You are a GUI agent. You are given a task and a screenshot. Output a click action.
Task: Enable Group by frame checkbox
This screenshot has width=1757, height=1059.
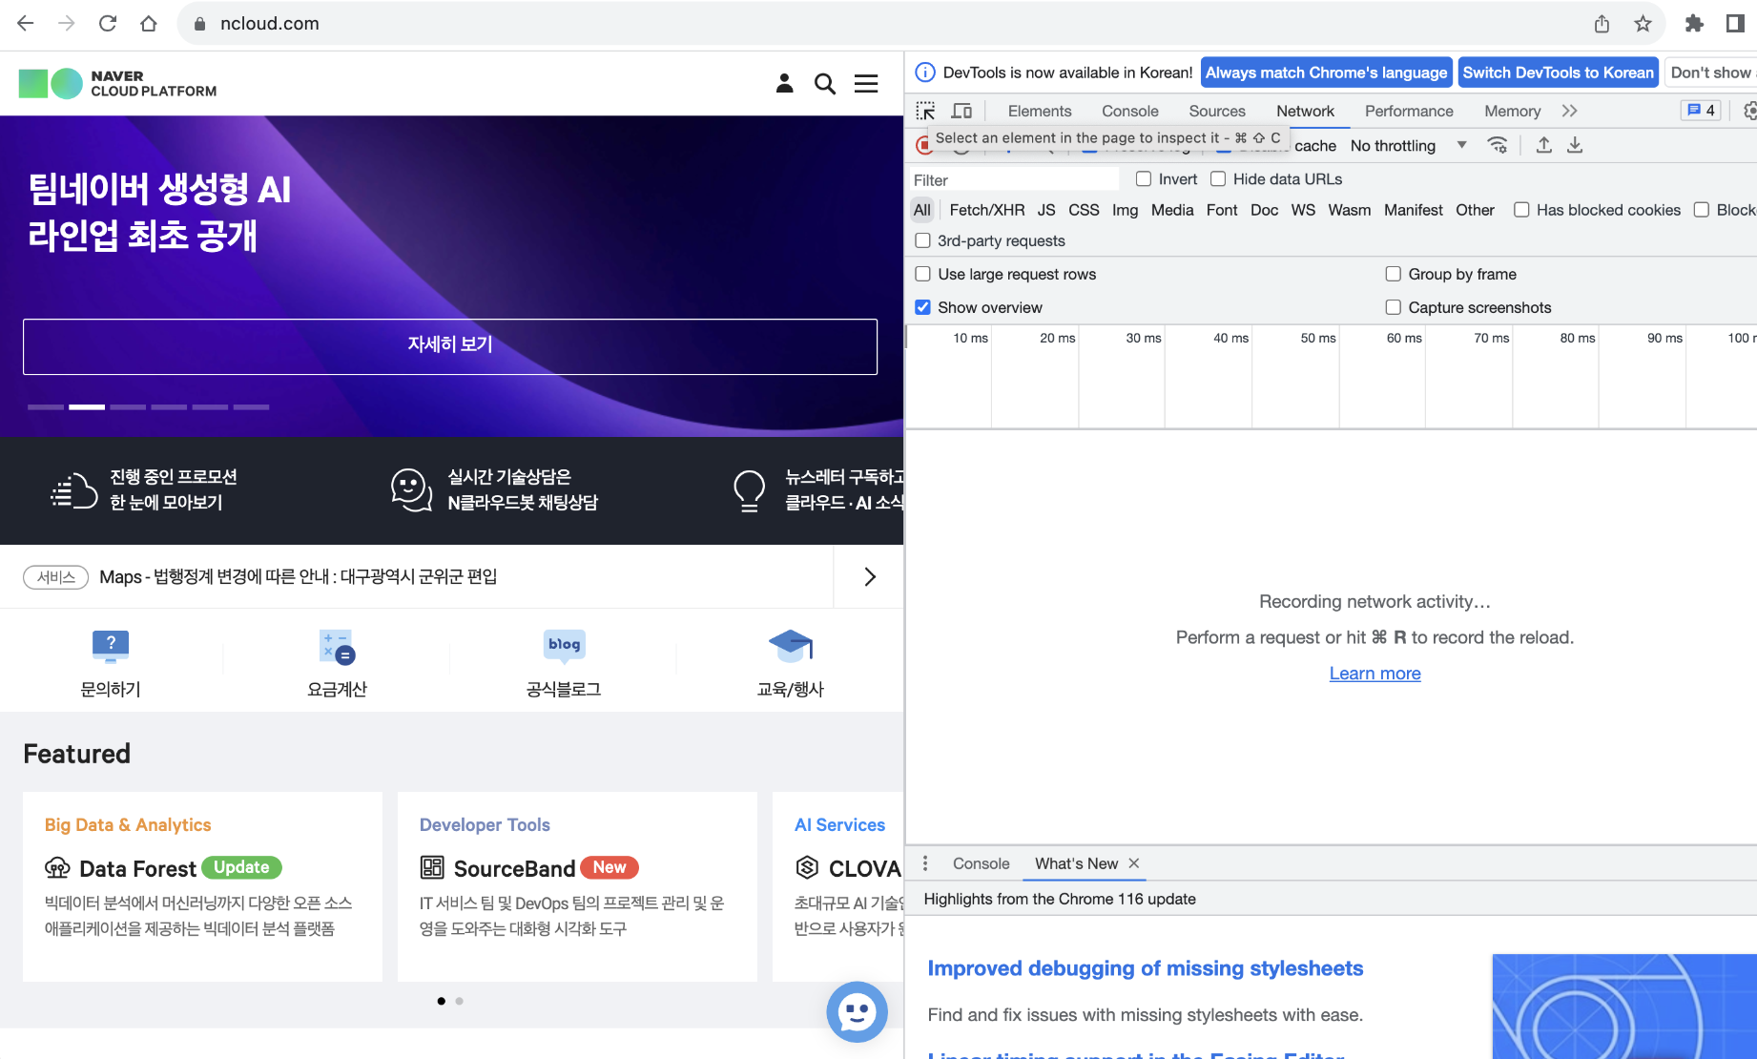click(x=1394, y=274)
